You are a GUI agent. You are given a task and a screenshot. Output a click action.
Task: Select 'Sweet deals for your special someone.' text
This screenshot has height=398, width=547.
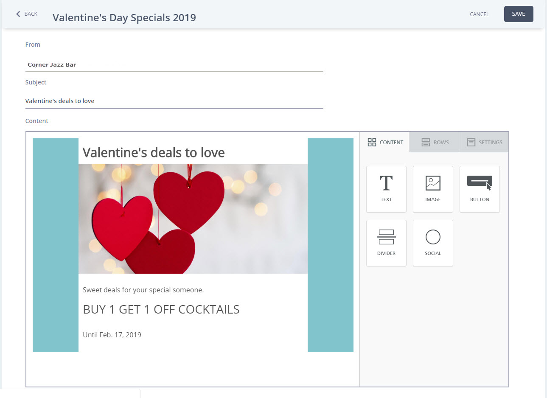tap(143, 290)
